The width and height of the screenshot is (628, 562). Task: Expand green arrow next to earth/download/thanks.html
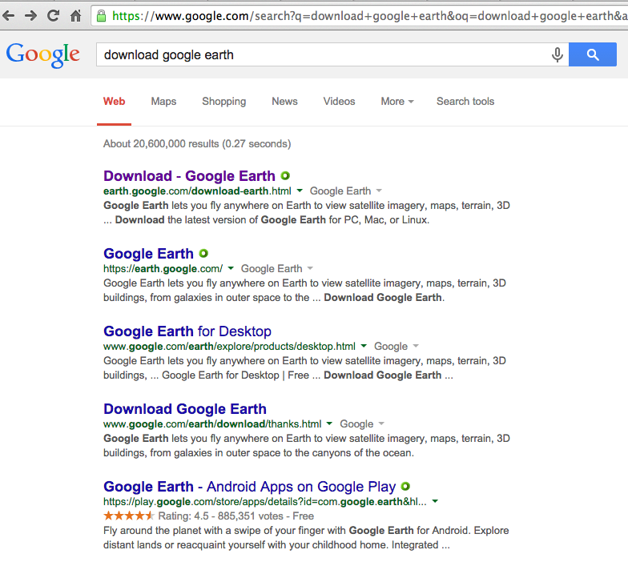pos(329,424)
